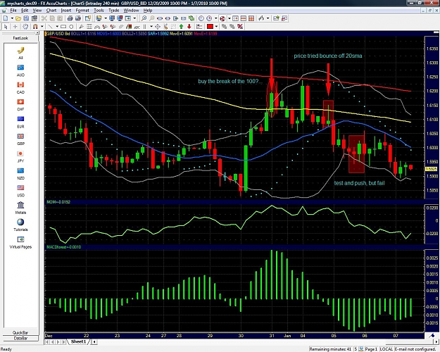Insert a red down arrow marker
Screen dimensions: 440x352
click(189, 26)
